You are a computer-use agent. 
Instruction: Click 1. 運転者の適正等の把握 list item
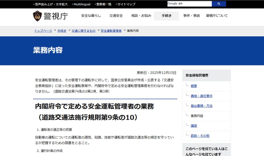pyautogui.click(x=54, y=130)
